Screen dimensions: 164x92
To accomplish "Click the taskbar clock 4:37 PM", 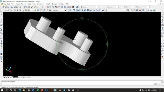I will [x=154, y=90].
